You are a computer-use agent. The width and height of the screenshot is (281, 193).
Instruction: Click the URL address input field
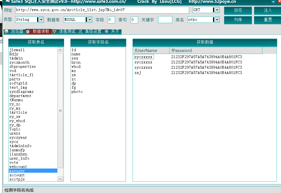(102, 10)
